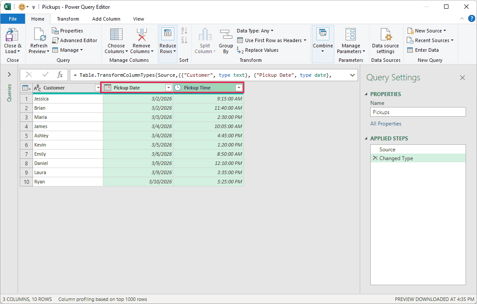Click the Reduce Rows icon
The image size is (477, 304).
coord(168,34)
